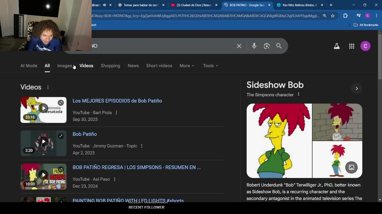Open a new browser tab
This screenshot has height=214, width=382.
tap(331, 5)
